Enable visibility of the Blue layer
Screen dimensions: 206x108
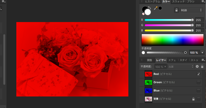tap(198, 90)
